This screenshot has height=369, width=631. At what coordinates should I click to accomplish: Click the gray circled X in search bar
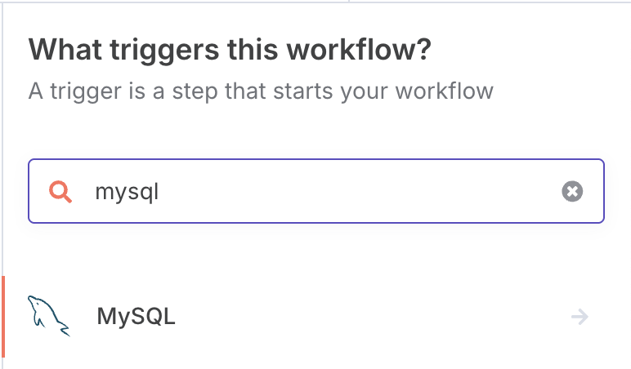point(572,191)
